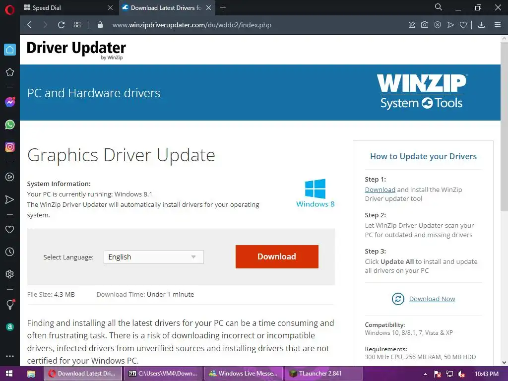Image resolution: width=508 pixels, height=381 pixels.
Task: Click the Download Now link
Action: point(432,299)
